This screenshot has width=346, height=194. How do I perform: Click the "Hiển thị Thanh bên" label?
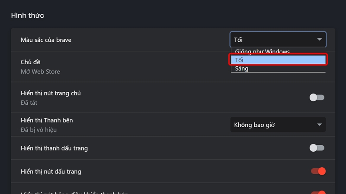click(x=47, y=120)
